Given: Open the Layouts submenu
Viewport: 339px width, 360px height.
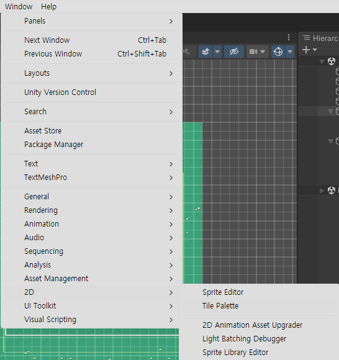Looking at the screenshot, I should click(x=91, y=73).
